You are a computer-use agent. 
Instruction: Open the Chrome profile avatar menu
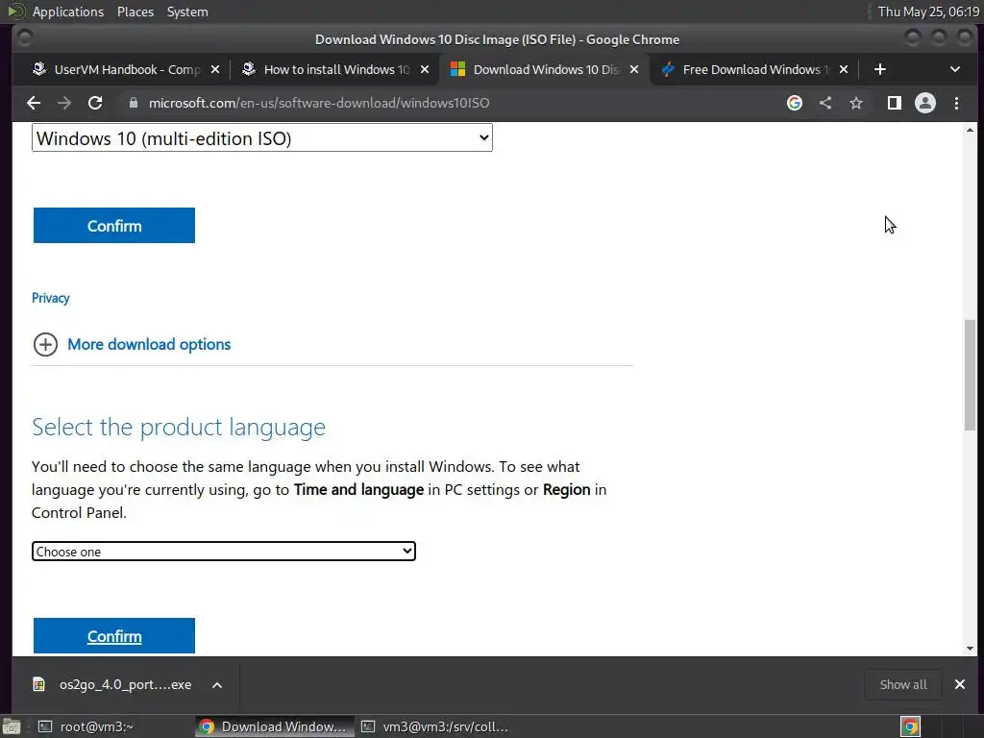tap(925, 103)
